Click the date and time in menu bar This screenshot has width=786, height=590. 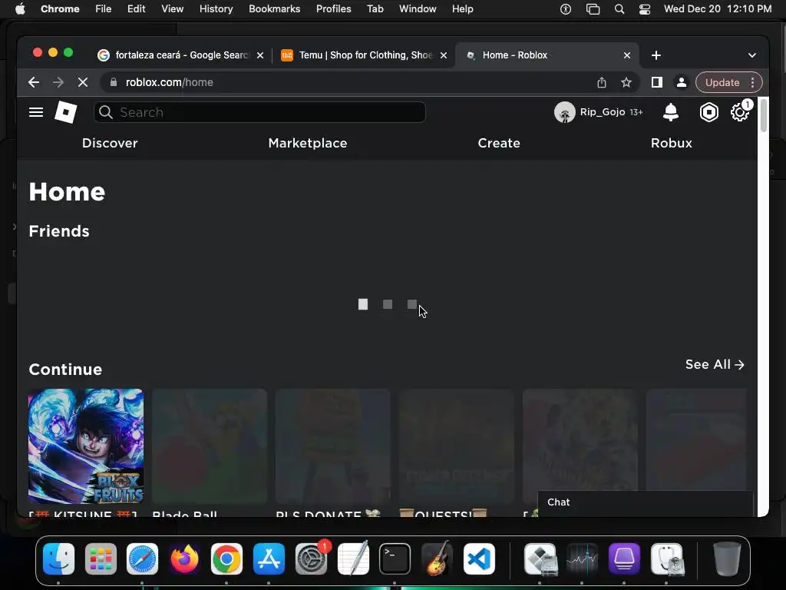pyautogui.click(x=718, y=9)
